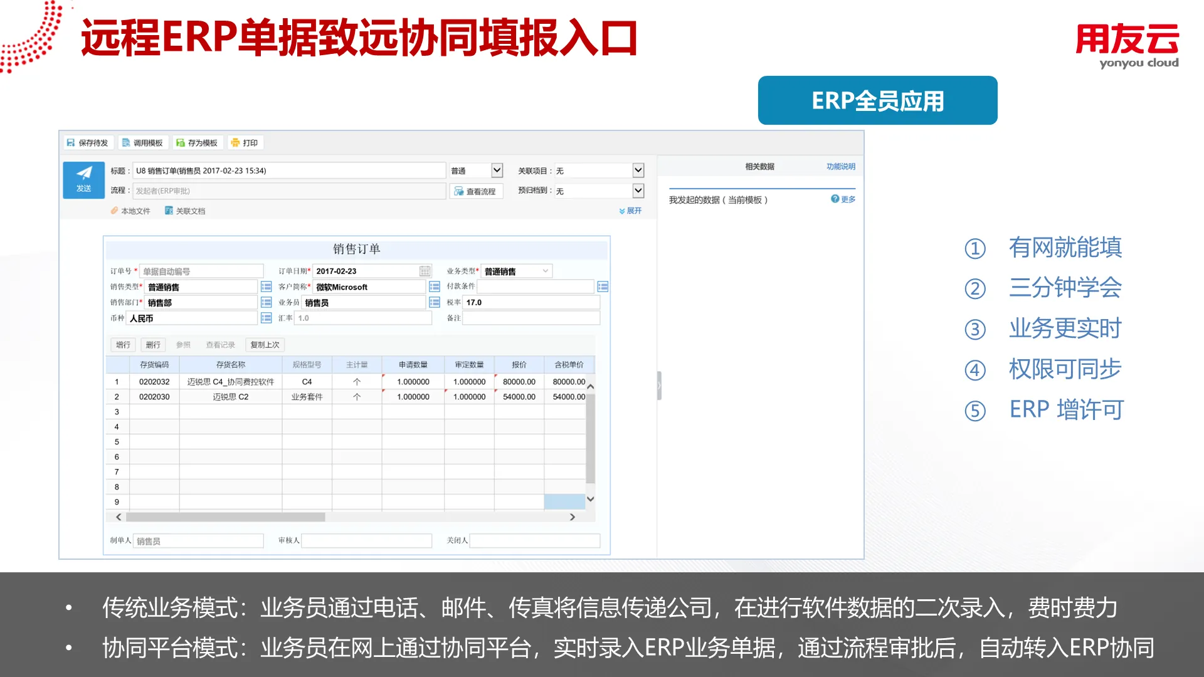Click the table horizontal scrollbar left arrow
Screen dimensions: 1204x677
pos(119,517)
